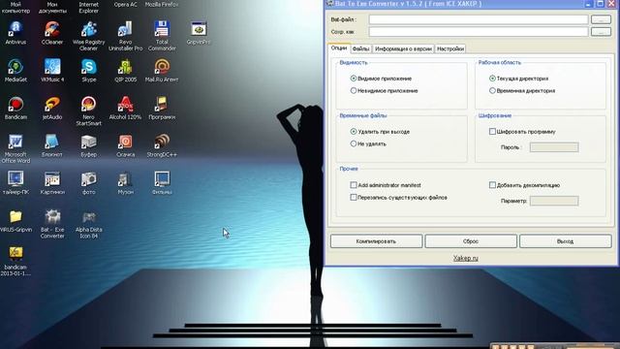Image resolution: width=620 pixels, height=349 pixels.
Task: Open the Информация о версии tab
Action: [x=403, y=48]
